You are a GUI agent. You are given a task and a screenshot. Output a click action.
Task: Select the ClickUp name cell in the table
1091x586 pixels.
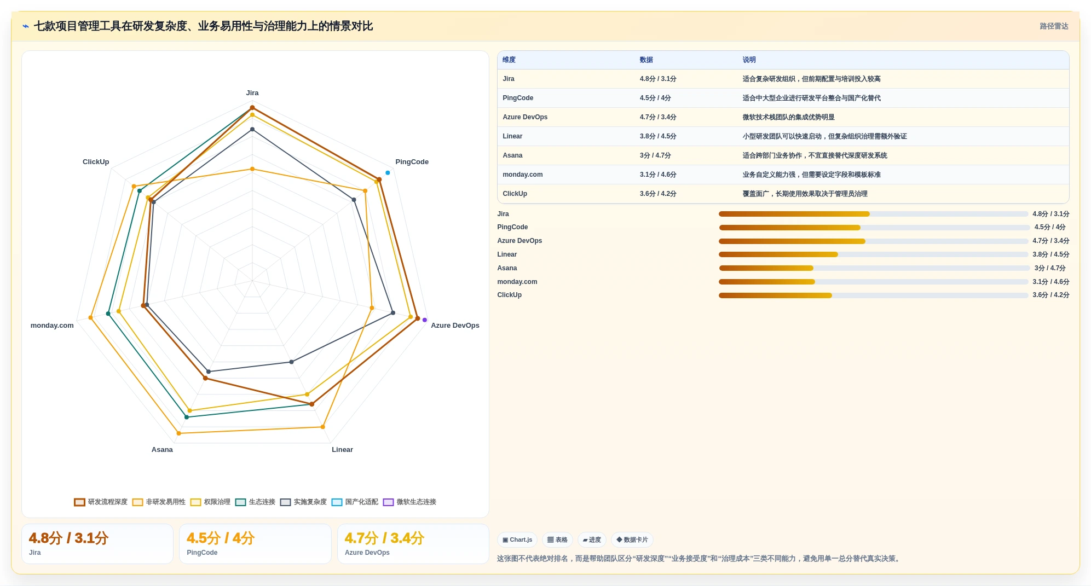tap(566, 194)
